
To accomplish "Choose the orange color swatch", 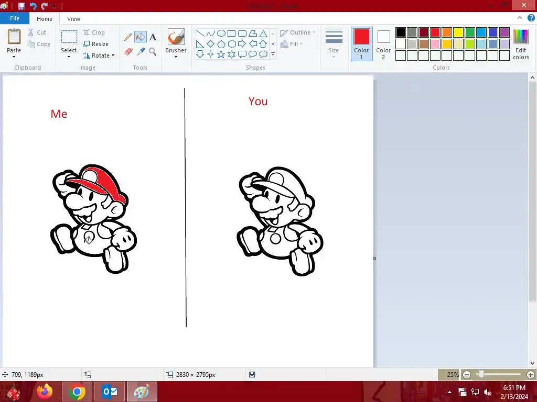I will click(x=447, y=32).
